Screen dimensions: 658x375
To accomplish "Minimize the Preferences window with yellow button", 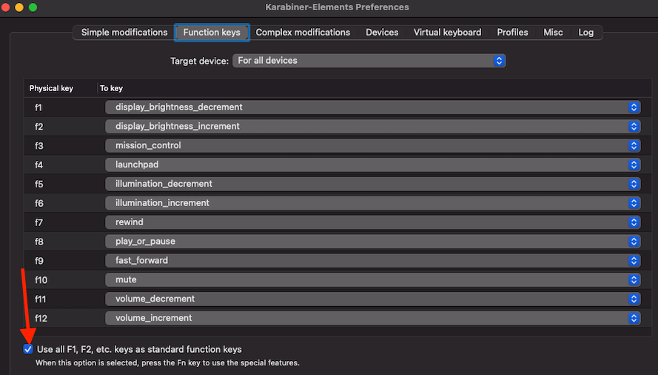I will point(19,7).
